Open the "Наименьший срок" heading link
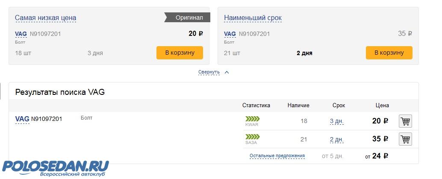442x179 pixels. 253,18
